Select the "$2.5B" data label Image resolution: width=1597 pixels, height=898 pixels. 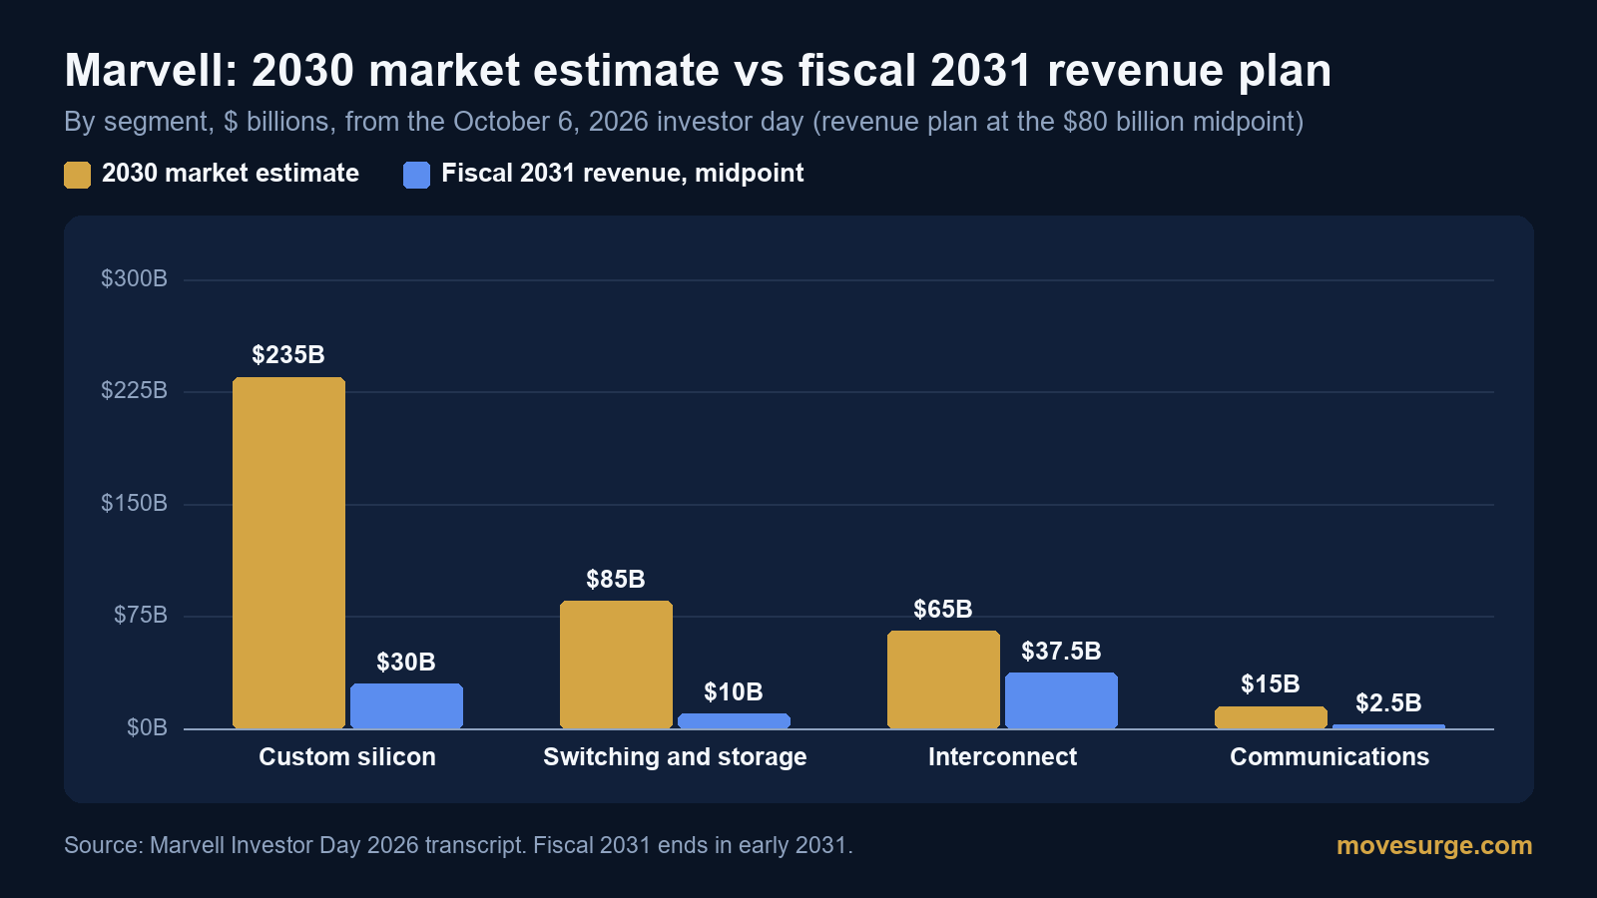1388,703
